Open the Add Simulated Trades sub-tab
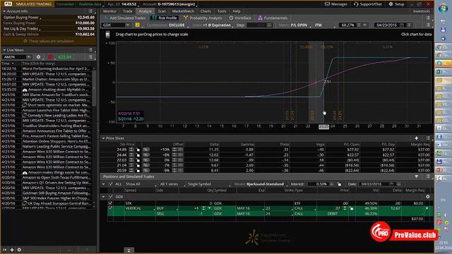The image size is (452, 254). tap(125, 18)
